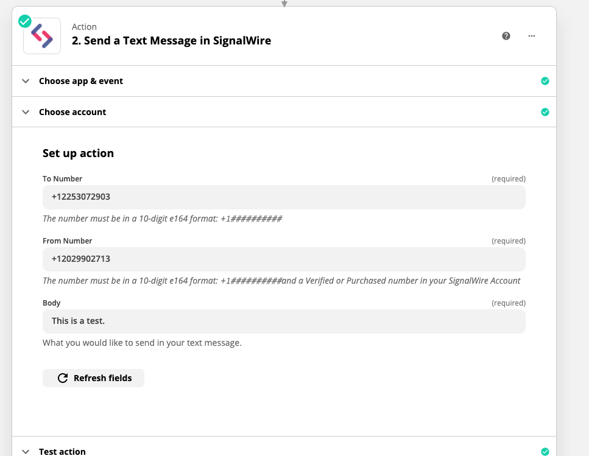Viewport: 589px width, 456px height.
Task: Open the three-dot options menu
Action: [531, 36]
